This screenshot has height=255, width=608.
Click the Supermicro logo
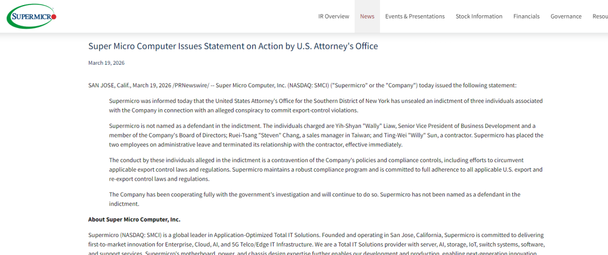[32, 16]
